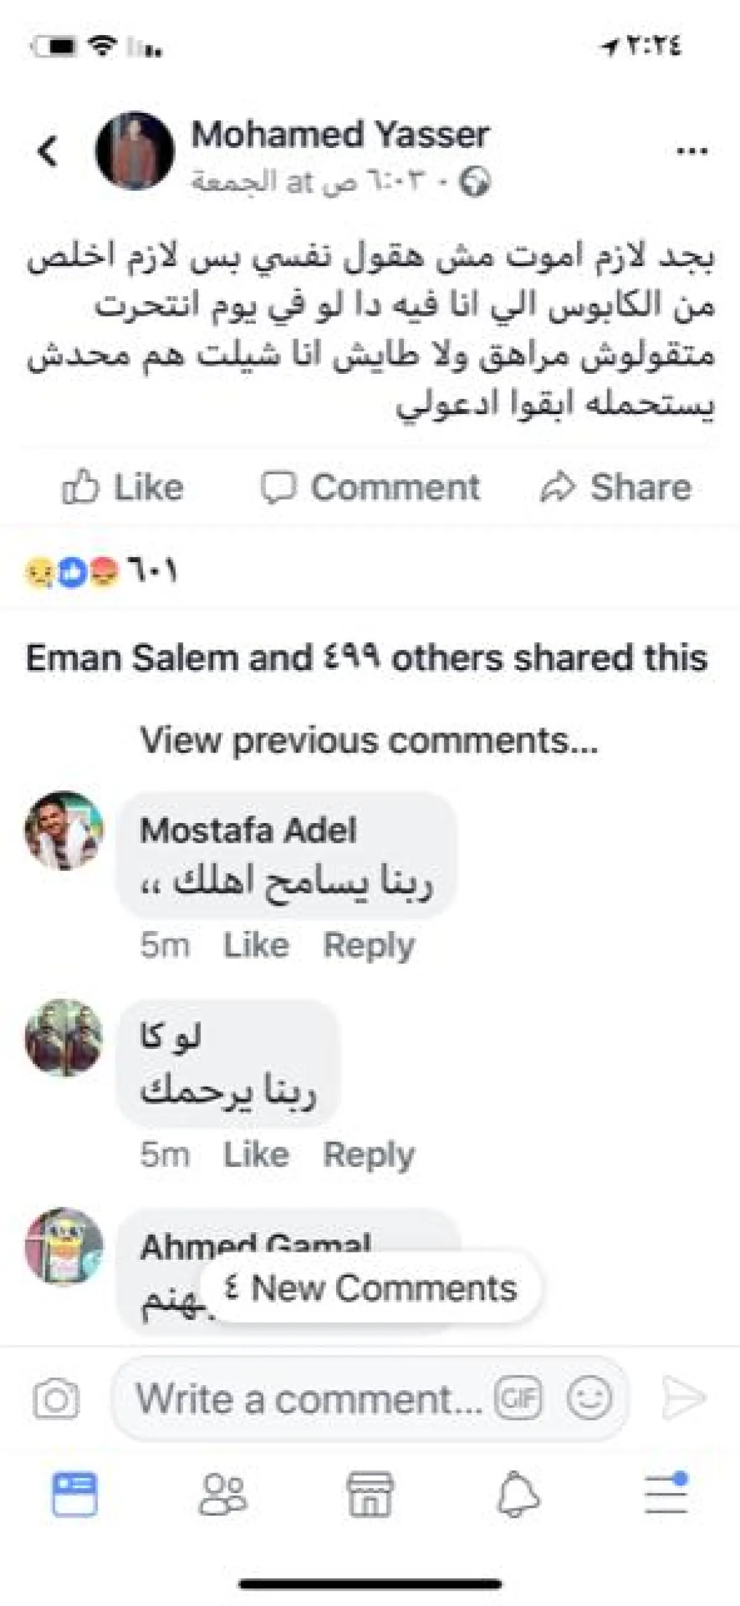The height and width of the screenshot is (1606, 740).
Task: Like the post by Mohamed Yasser
Action: pos(123,487)
